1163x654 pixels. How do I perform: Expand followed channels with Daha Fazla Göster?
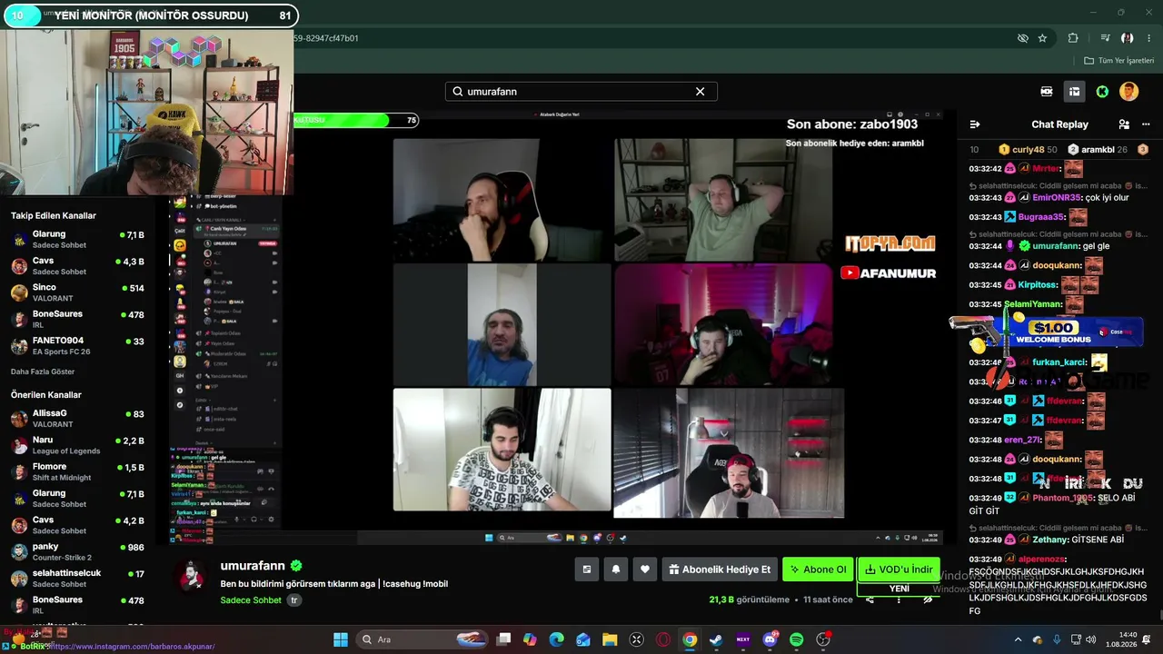43,372
